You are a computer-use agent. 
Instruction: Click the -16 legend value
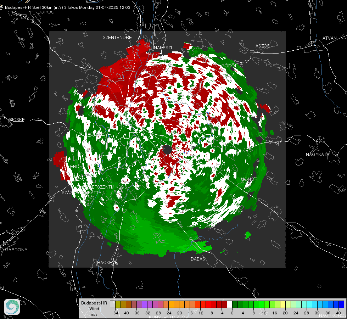[189, 313]
